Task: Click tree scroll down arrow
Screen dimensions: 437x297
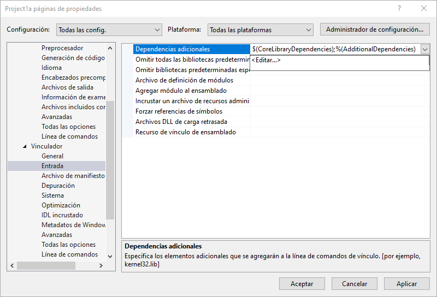Action: coord(110,256)
